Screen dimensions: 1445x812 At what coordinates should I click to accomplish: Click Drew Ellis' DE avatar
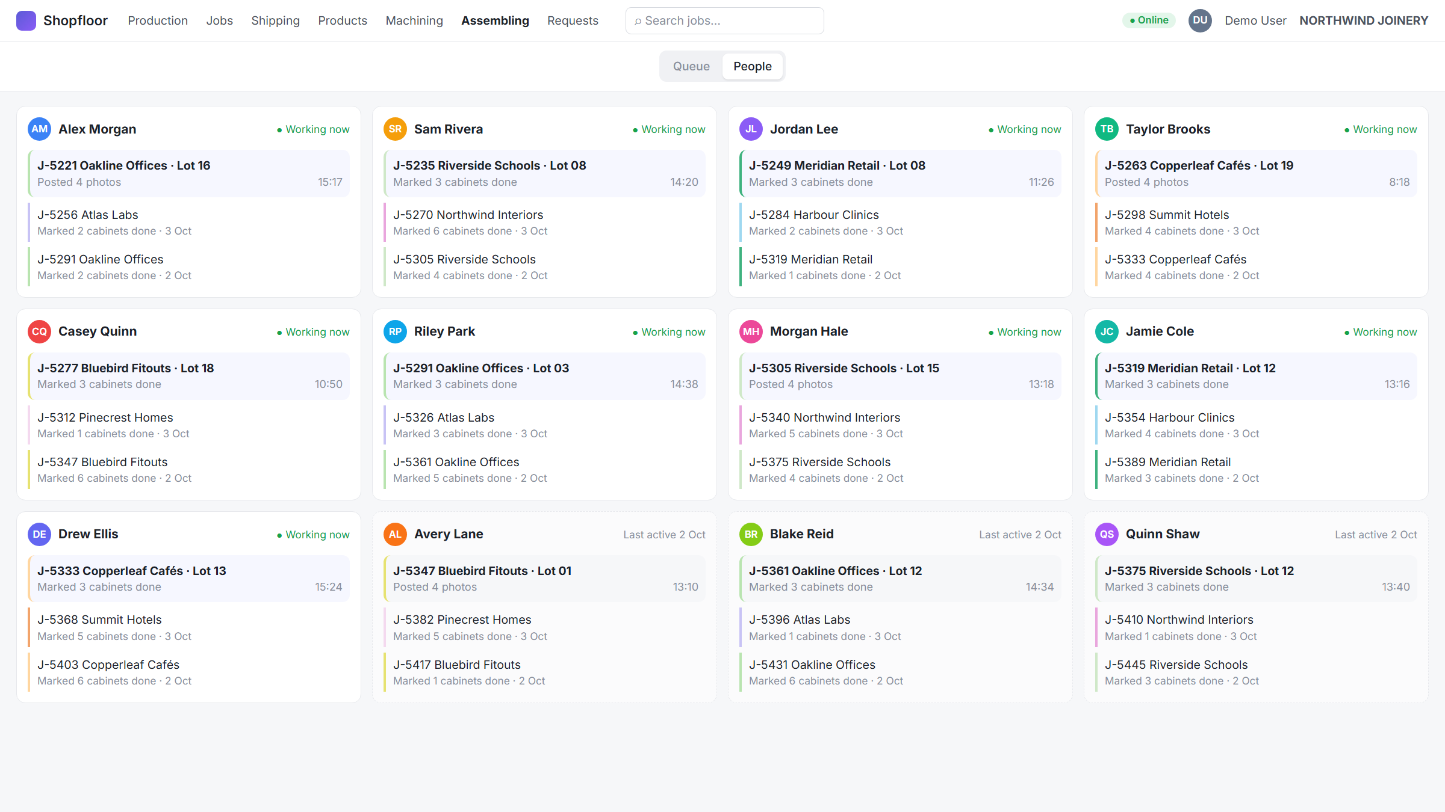pos(39,534)
